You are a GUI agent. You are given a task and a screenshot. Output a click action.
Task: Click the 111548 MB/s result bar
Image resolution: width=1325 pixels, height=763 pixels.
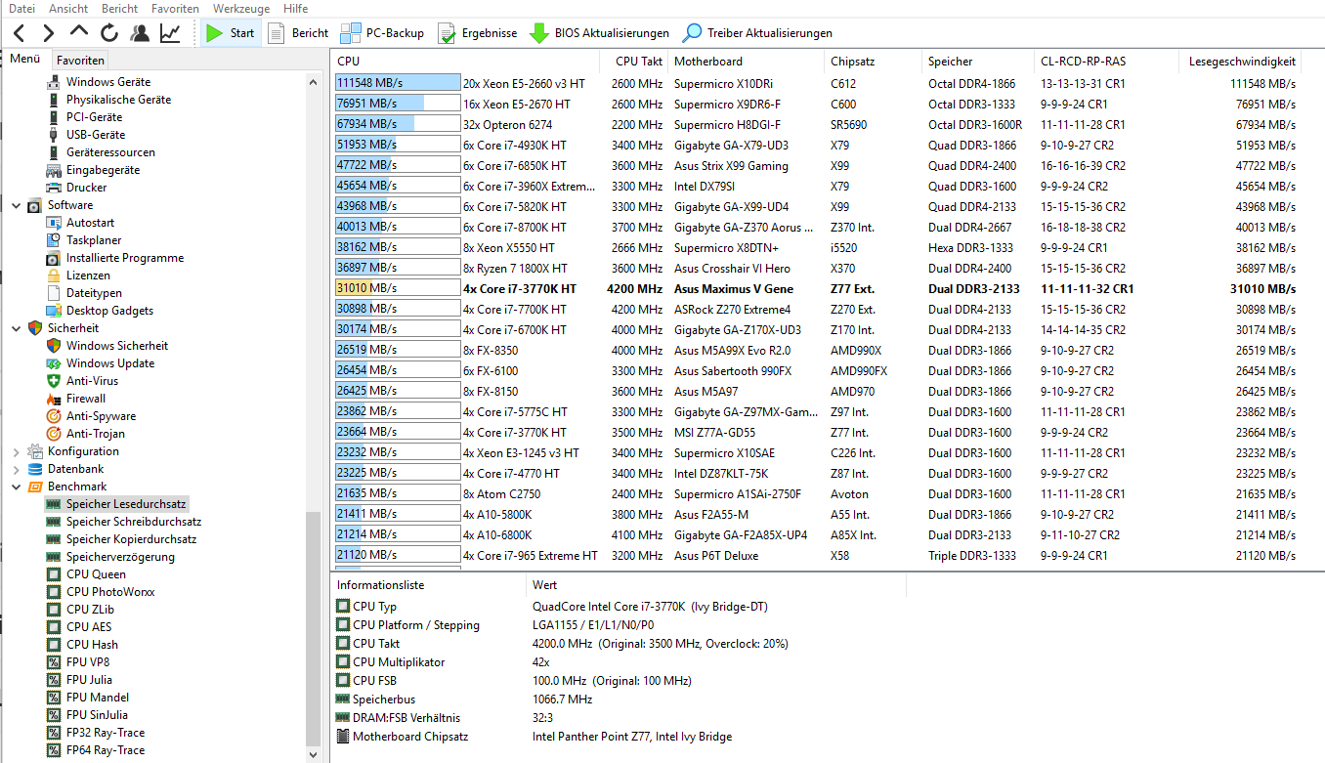coord(398,83)
